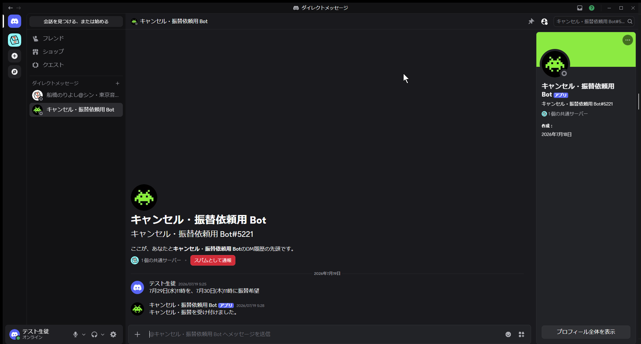Screen dimensions: 641x344
Task: Show pinned messages with pin icon
Action: [531, 21]
